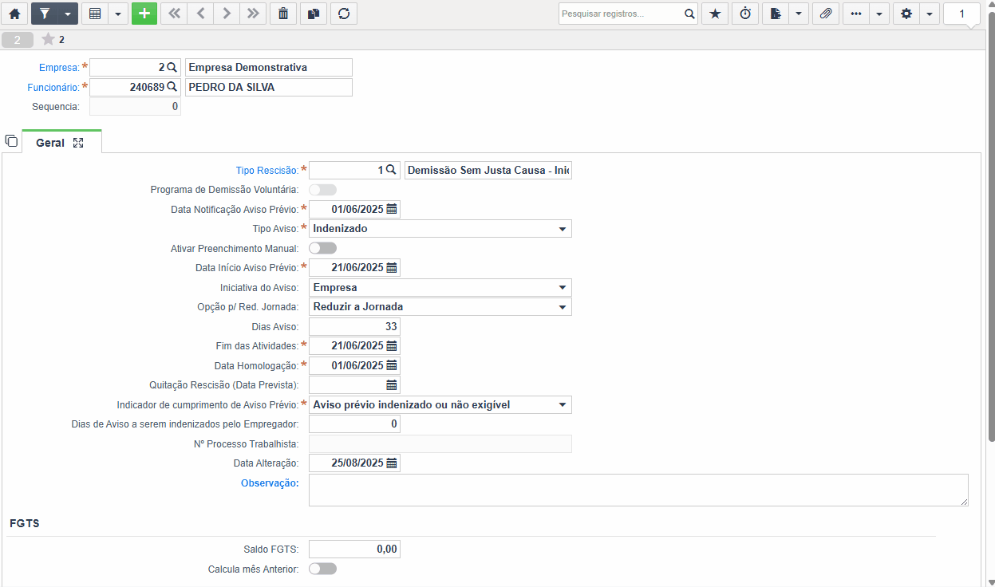Viewport: 995px width, 587px height.
Task: Select the Geral tab
Action: pos(50,143)
